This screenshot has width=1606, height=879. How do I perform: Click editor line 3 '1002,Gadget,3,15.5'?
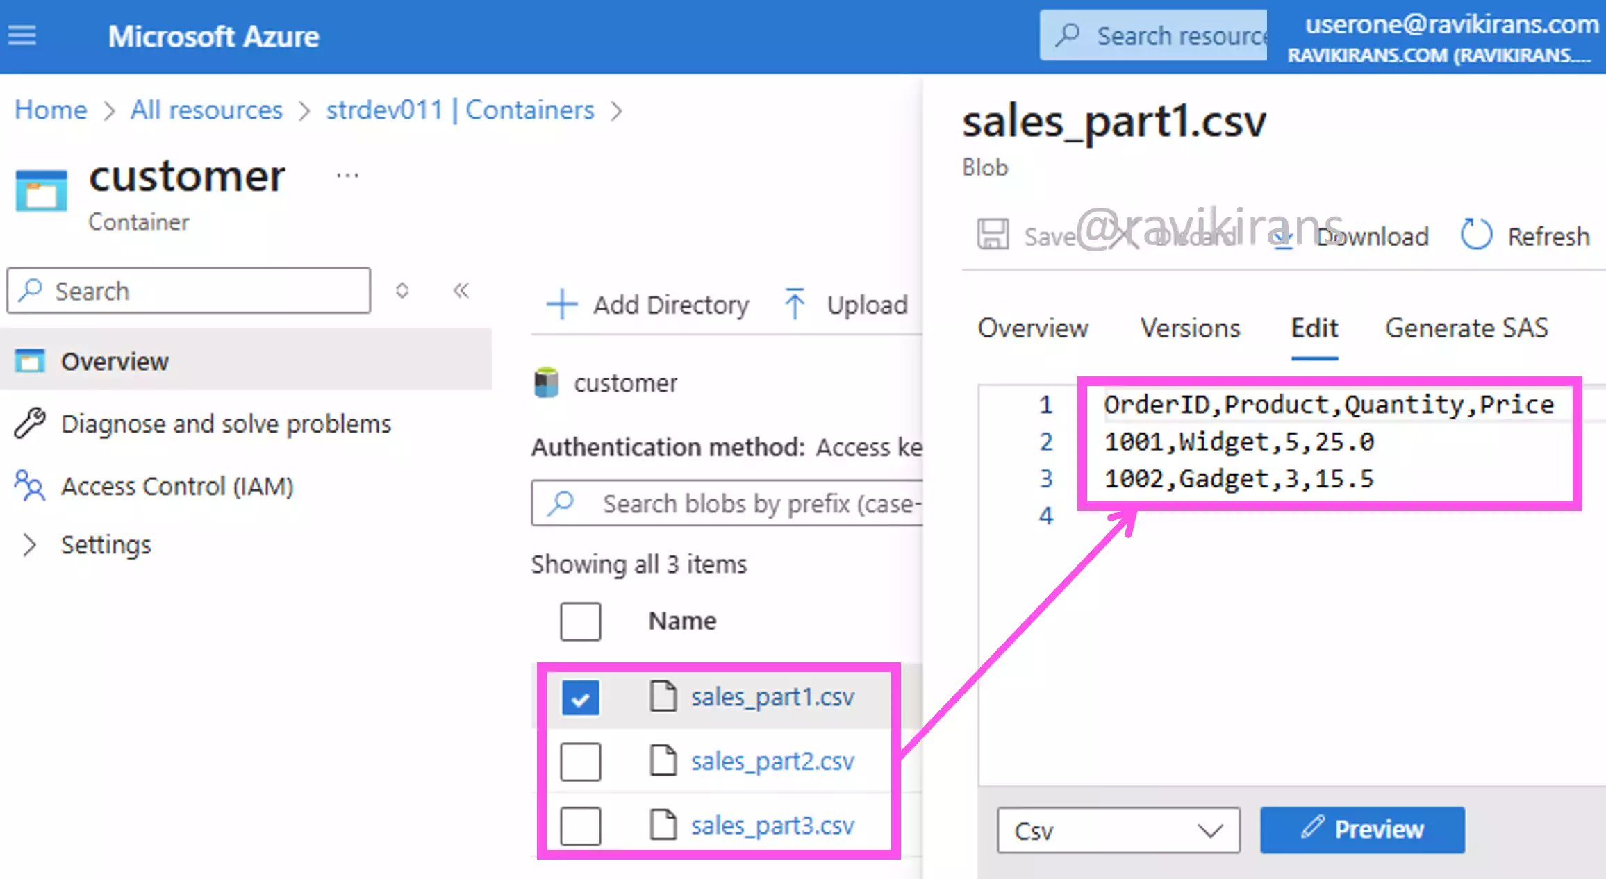(x=1239, y=478)
